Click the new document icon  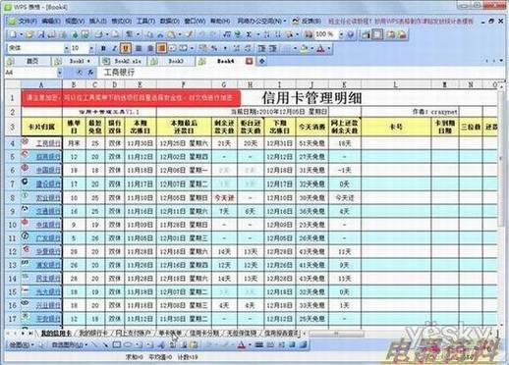point(13,34)
